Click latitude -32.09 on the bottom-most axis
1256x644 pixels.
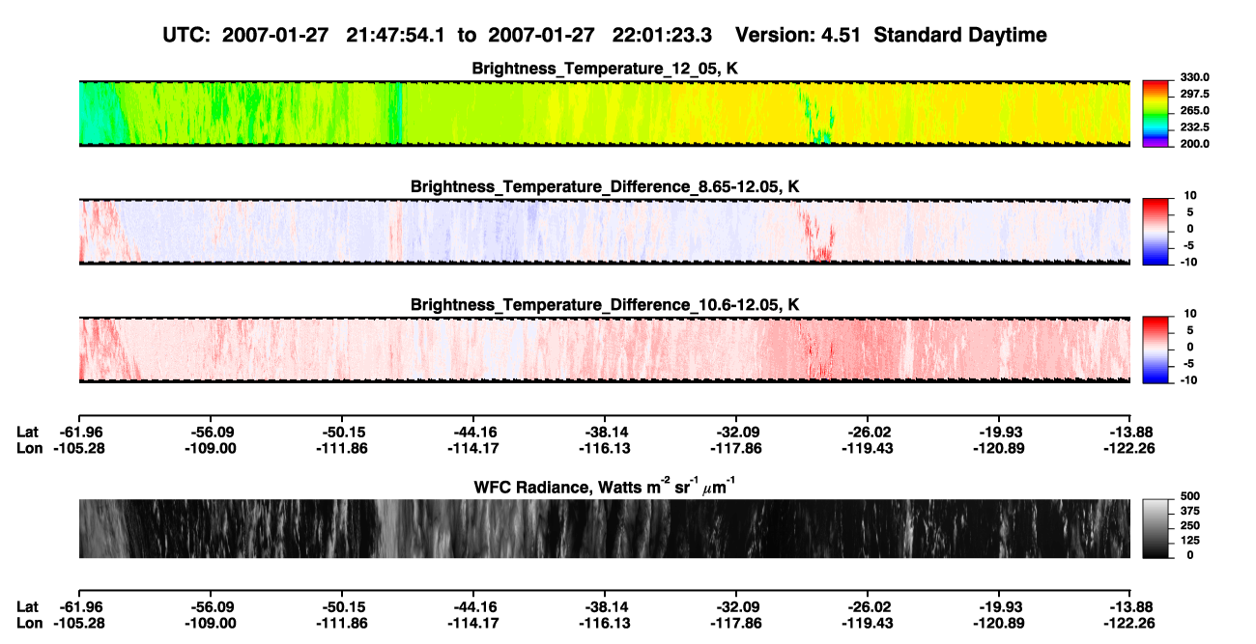[736, 607]
